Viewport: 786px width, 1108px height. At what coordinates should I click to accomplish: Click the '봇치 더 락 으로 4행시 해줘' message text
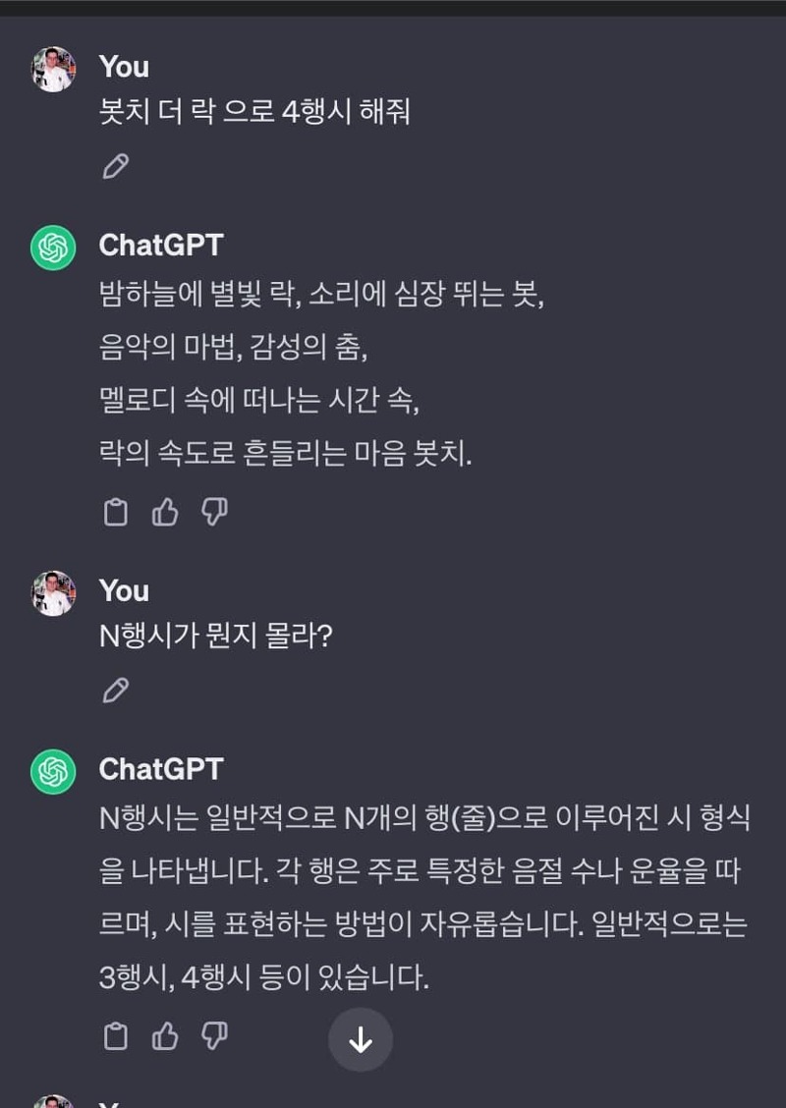tap(254, 112)
